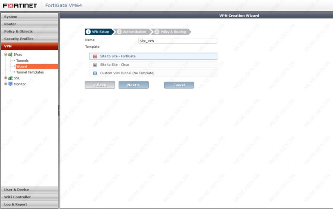The height and width of the screenshot is (209, 333).
Task: Expand the SSL tree node
Action: [x=6, y=78]
